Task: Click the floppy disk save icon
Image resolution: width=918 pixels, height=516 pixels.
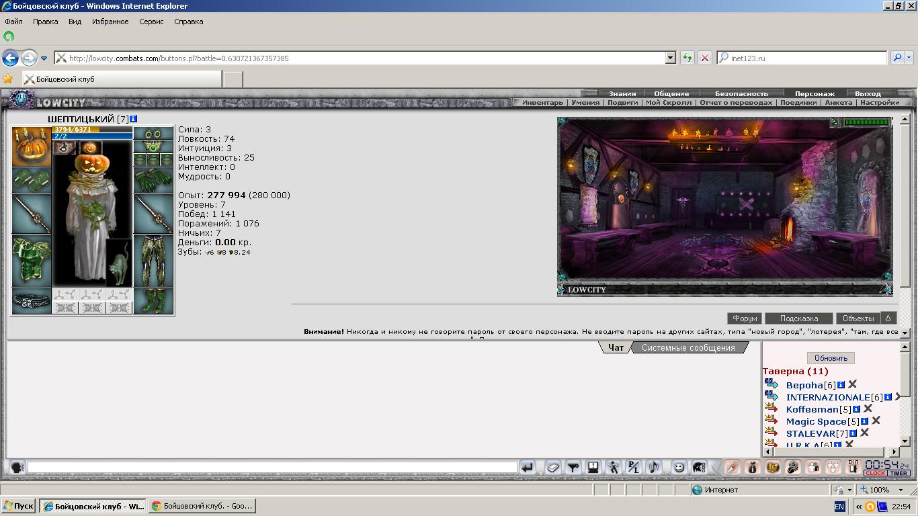Action: 593,467
